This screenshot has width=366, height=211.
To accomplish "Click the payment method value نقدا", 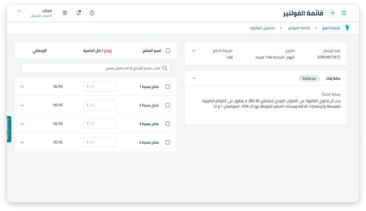I will [x=229, y=58].
